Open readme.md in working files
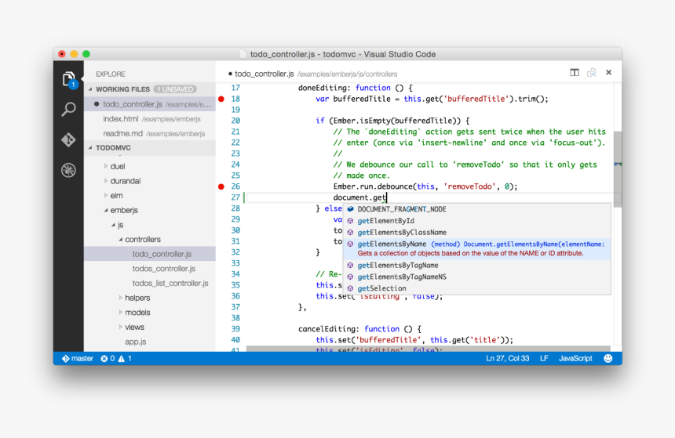Viewport: 675px width, 438px height. point(150,133)
